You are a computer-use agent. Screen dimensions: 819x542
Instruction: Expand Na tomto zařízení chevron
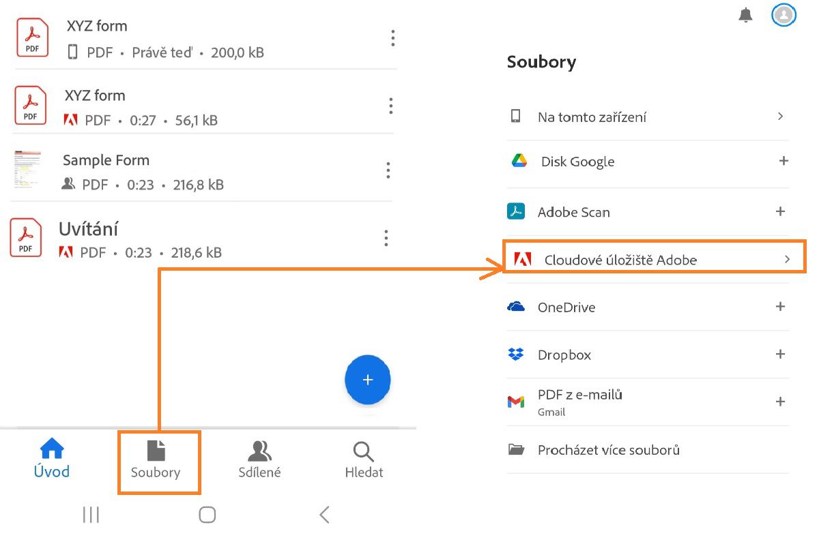pos(781,117)
